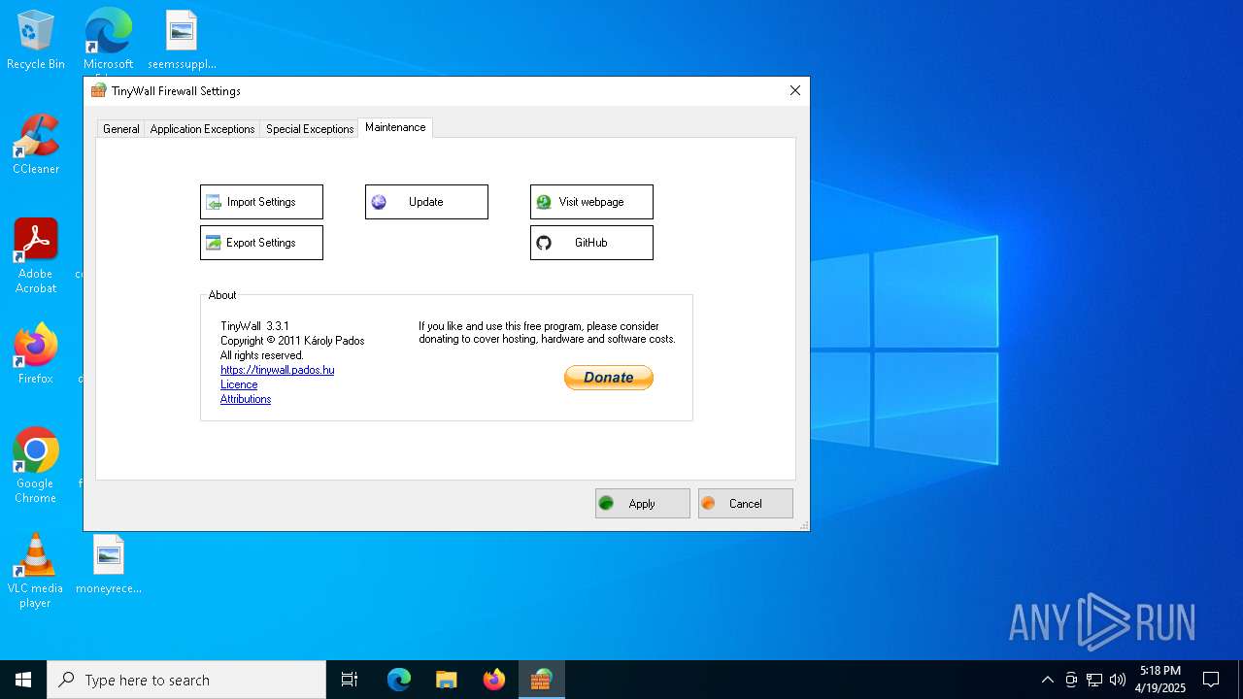Image resolution: width=1243 pixels, height=699 pixels.
Task: Switch to Application Exceptions tab
Action: (202, 129)
